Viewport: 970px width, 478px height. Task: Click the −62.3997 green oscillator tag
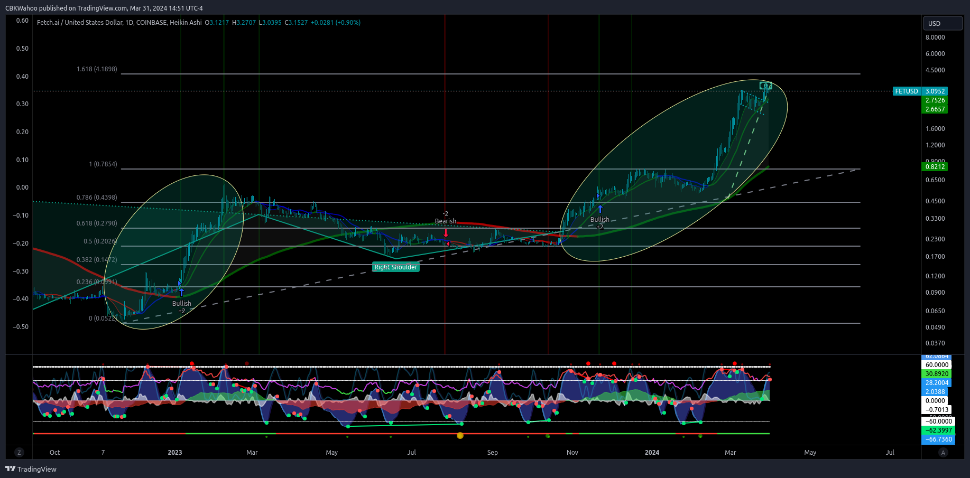pos(938,430)
